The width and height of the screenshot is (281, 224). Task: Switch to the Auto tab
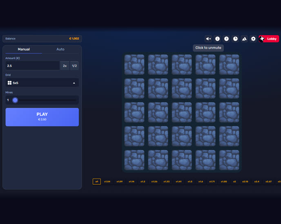(x=60, y=49)
